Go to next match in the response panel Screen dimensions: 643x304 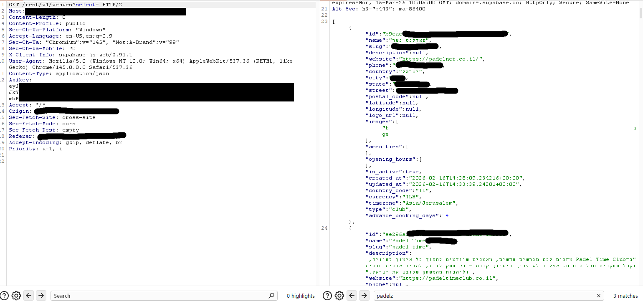point(365,295)
